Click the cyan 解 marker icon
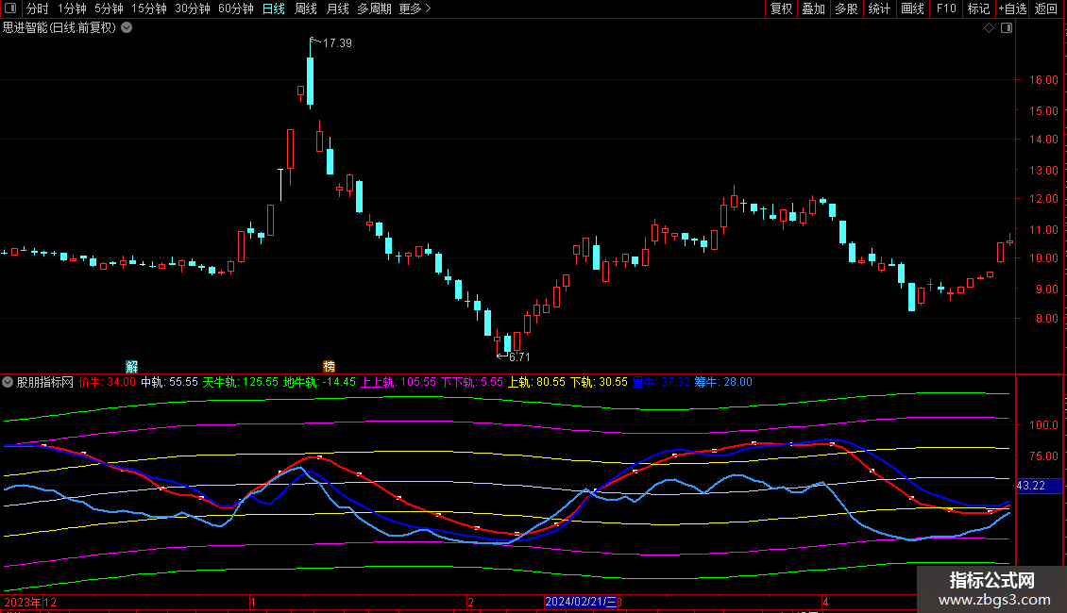This screenshot has height=613, width=1067. point(132,365)
